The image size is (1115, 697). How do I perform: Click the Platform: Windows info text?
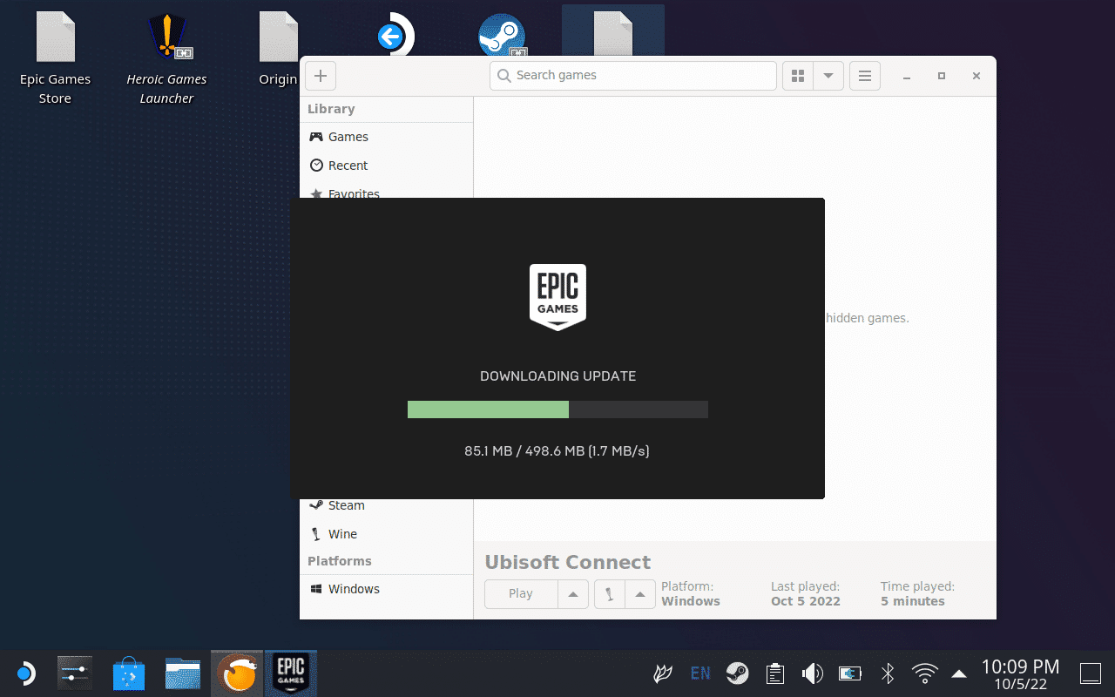[x=691, y=594]
